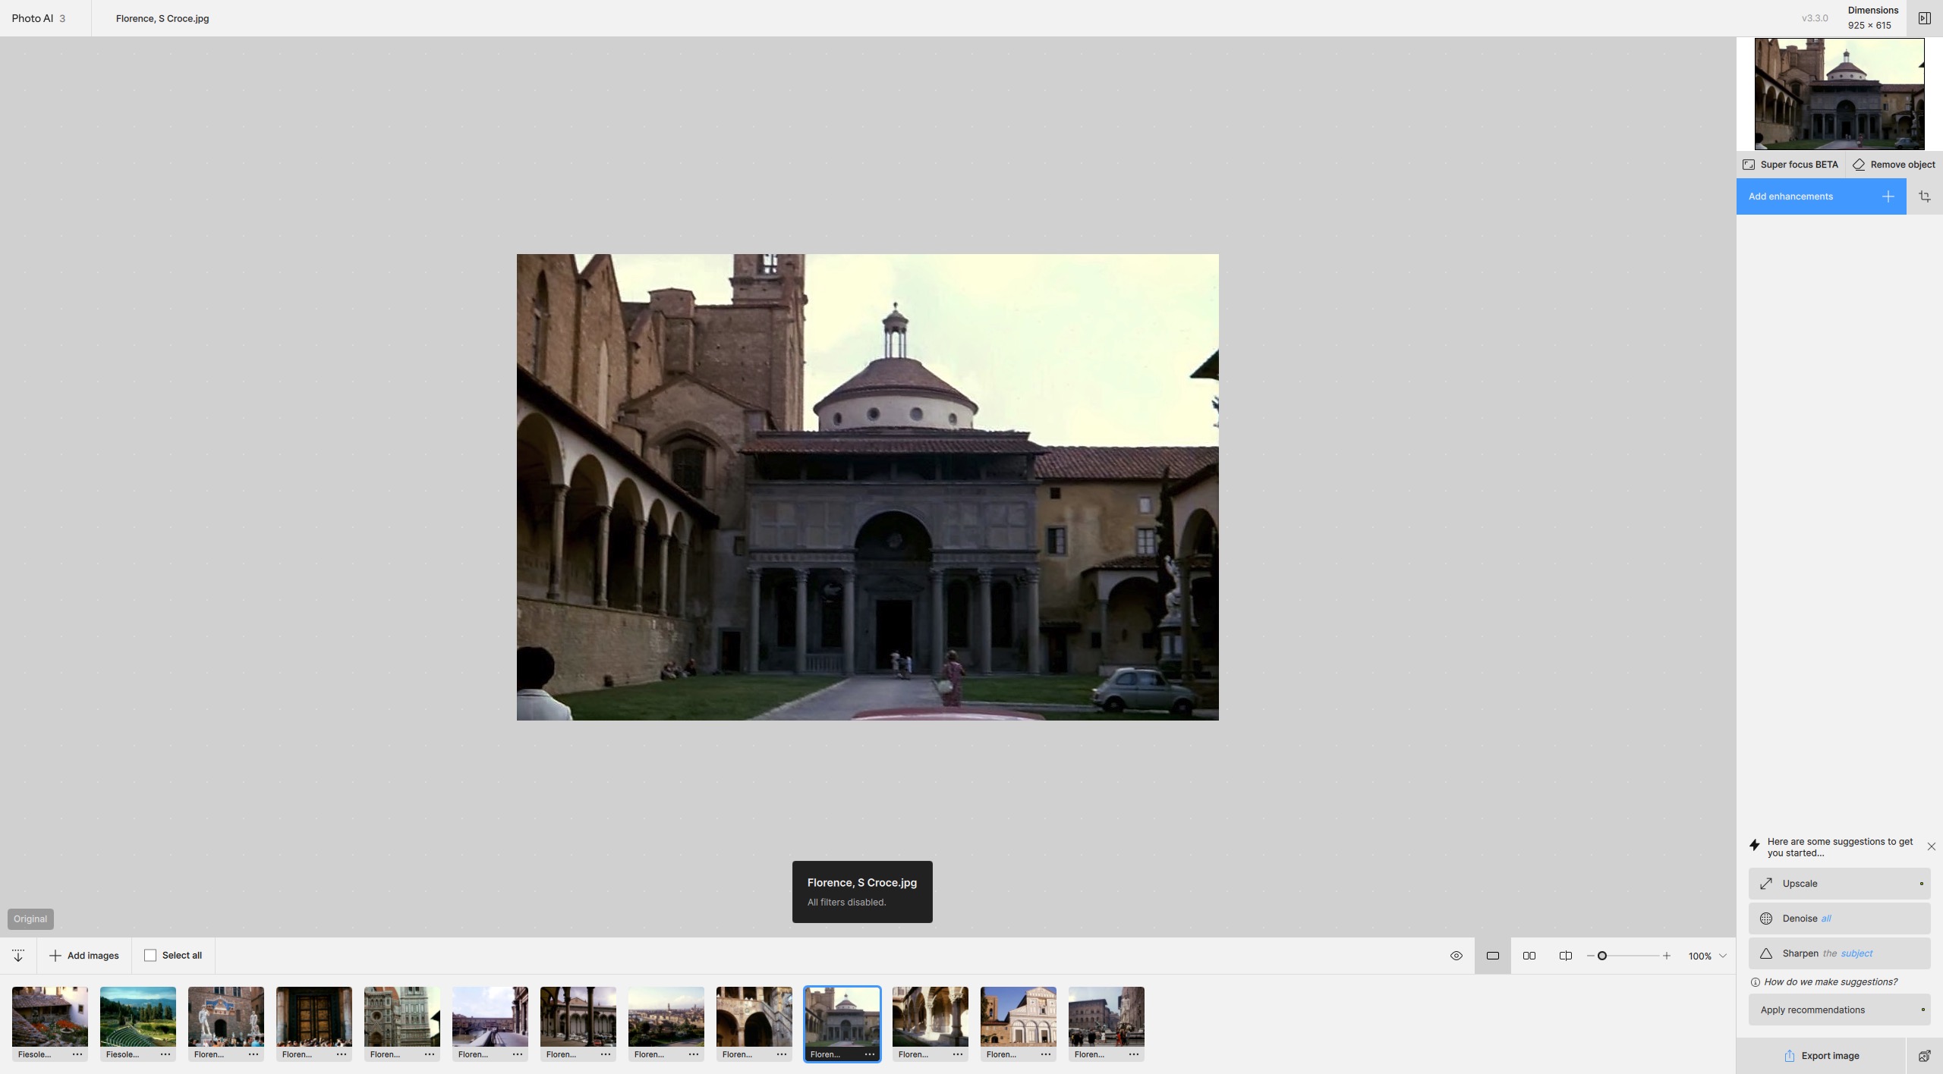The image size is (1943, 1074).
Task: Switch to side-by-side comparison view
Action: 1529,956
